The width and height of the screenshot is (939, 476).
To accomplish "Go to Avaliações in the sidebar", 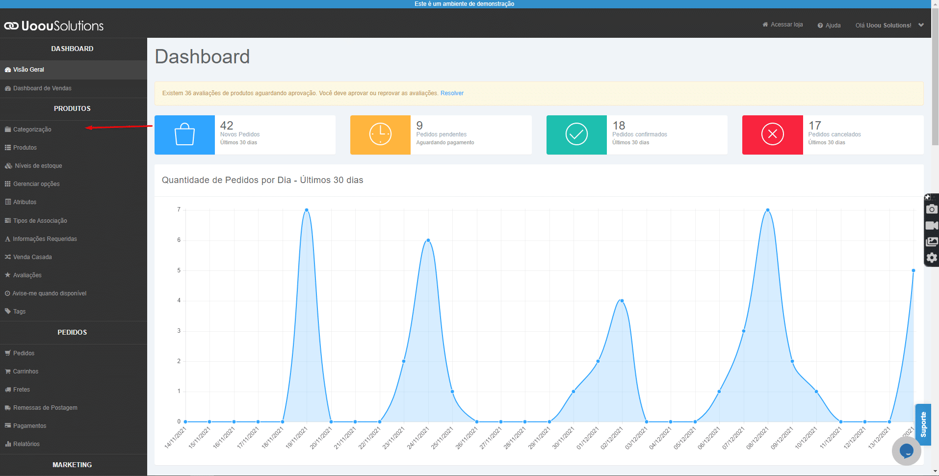I will tap(27, 275).
